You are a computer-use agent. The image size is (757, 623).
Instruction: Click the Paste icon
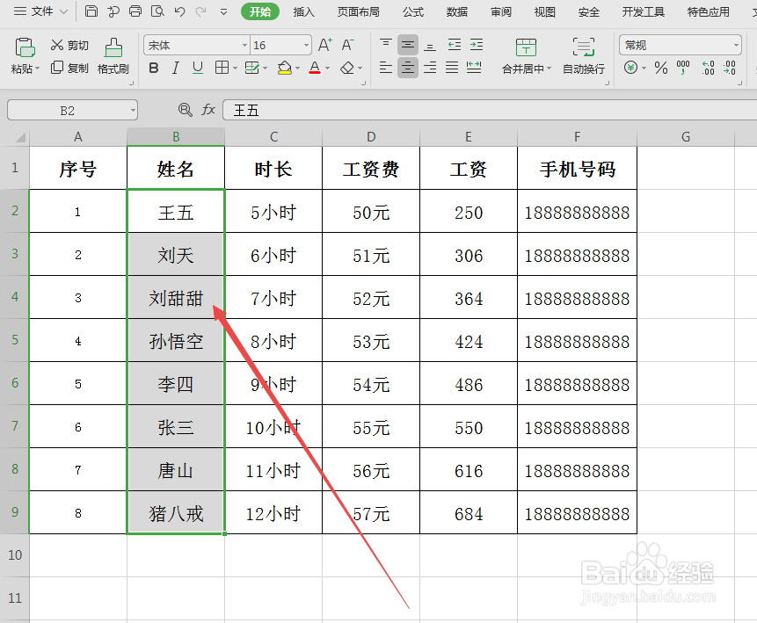point(25,47)
